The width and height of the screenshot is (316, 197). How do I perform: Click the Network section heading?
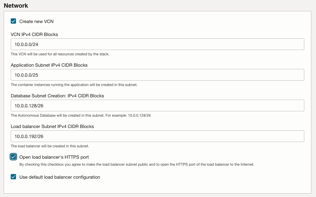[x=16, y=6]
